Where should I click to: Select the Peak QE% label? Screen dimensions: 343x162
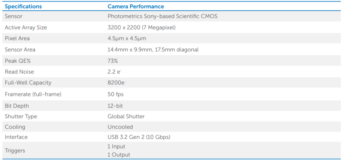coord(18,61)
